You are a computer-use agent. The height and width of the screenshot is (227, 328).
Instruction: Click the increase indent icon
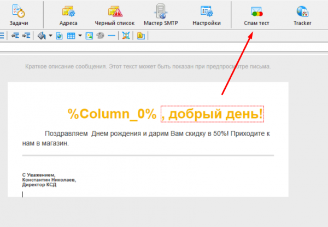click(26, 36)
